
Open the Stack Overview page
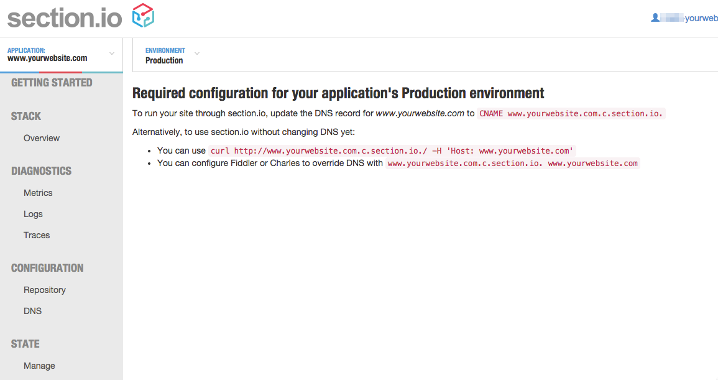(x=42, y=138)
